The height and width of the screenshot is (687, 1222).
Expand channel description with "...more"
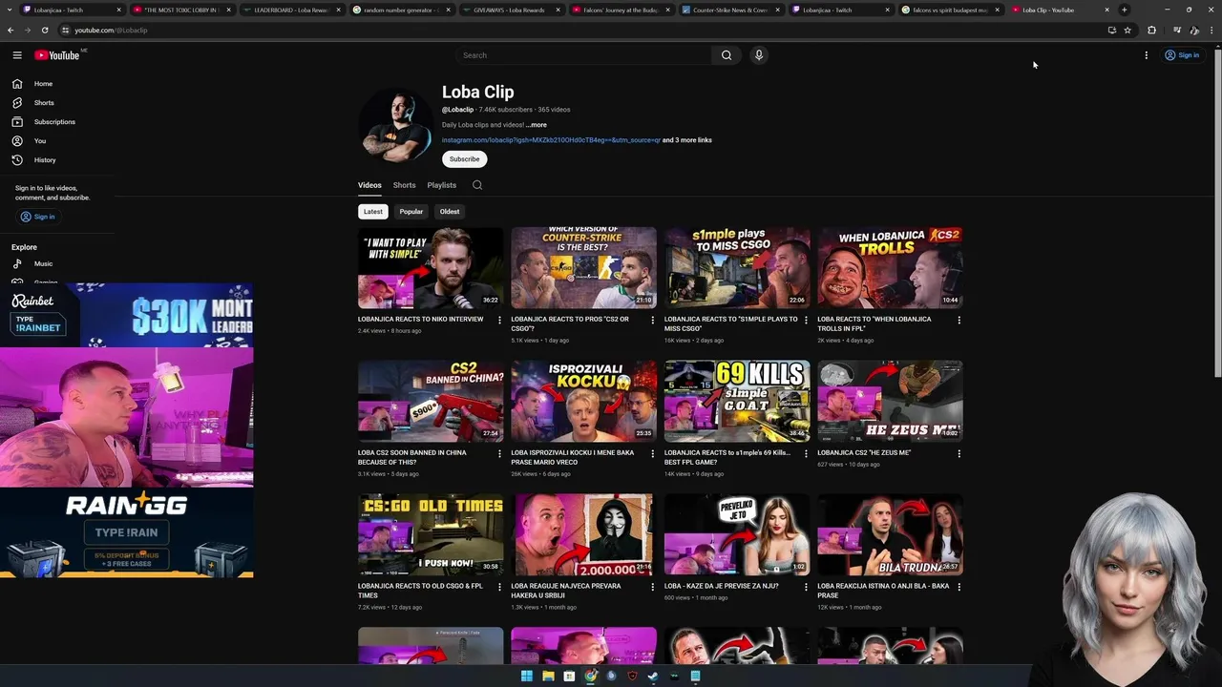pos(537,125)
